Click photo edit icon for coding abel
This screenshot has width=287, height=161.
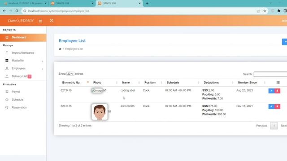click(104, 90)
